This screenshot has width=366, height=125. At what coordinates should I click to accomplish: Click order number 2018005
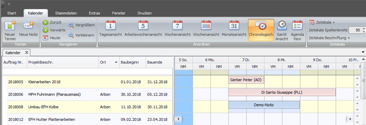point(16,82)
